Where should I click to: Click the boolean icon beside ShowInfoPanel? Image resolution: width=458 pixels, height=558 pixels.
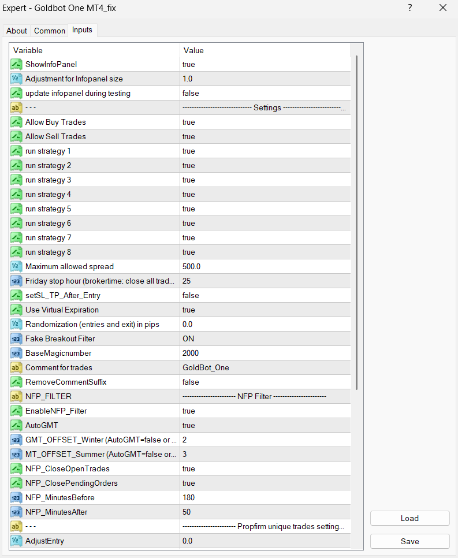16,64
